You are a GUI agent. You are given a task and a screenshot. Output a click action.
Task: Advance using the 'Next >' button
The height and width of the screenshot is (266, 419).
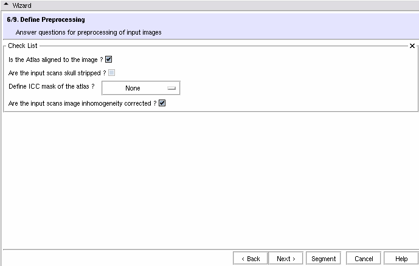pyautogui.click(x=286, y=259)
